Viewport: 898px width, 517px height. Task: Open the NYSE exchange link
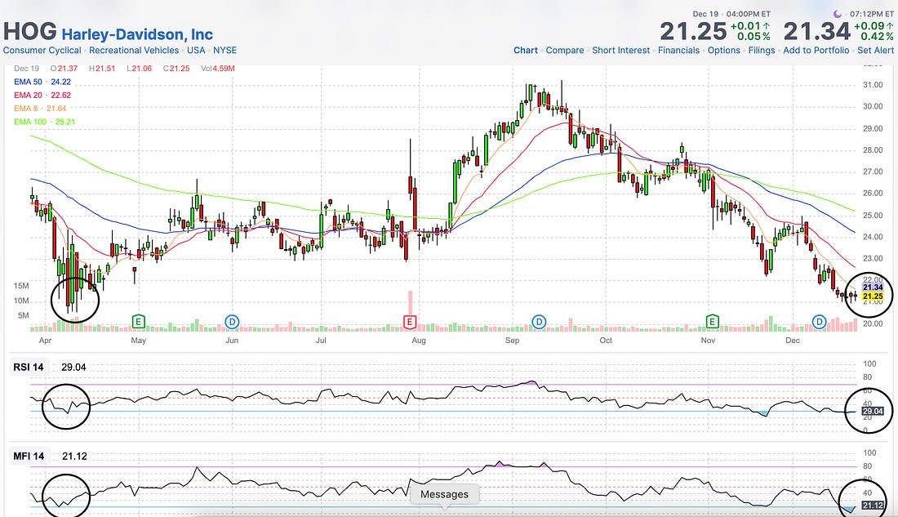pos(225,51)
